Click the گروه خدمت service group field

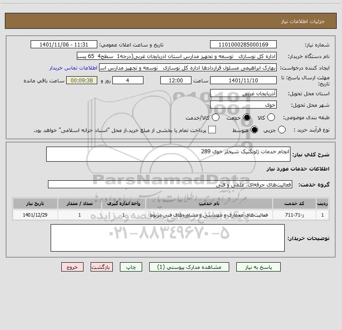pyautogui.click(x=170, y=184)
